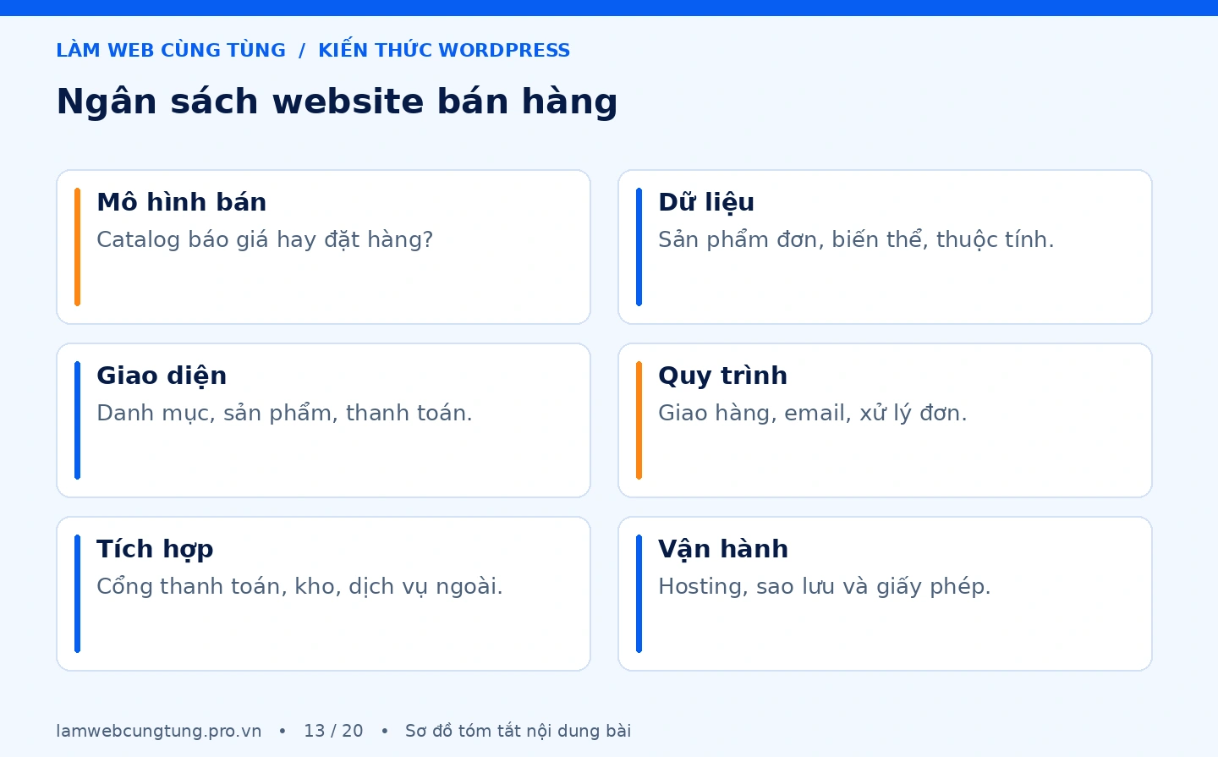Select the "Mô hình bán" heading
Screen dimensions: 1218x757
point(182,202)
